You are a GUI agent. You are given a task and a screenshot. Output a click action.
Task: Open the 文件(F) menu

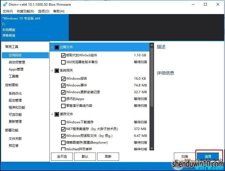click(8, 11)
